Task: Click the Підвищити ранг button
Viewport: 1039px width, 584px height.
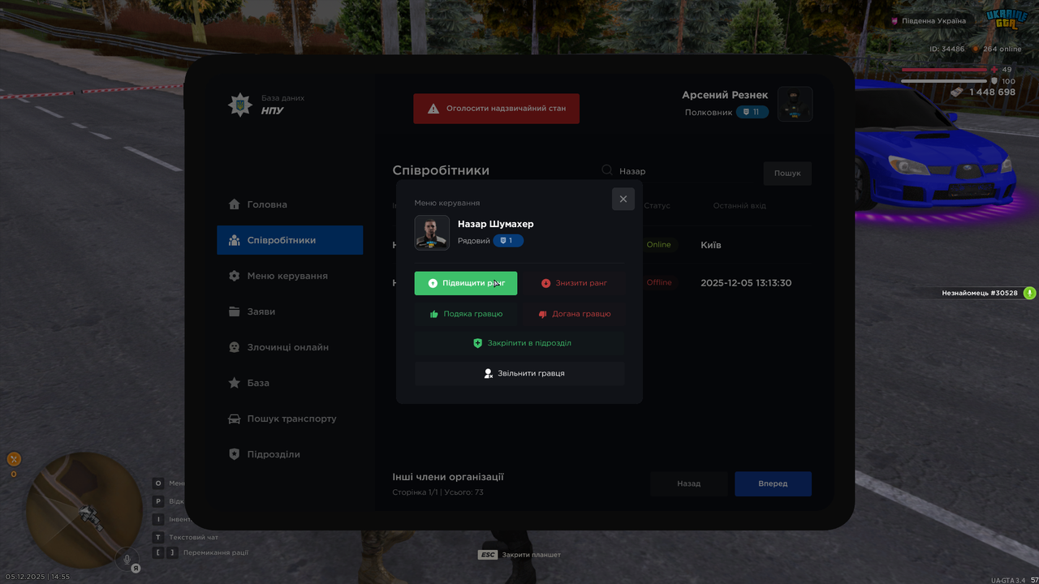Action: 465,283
